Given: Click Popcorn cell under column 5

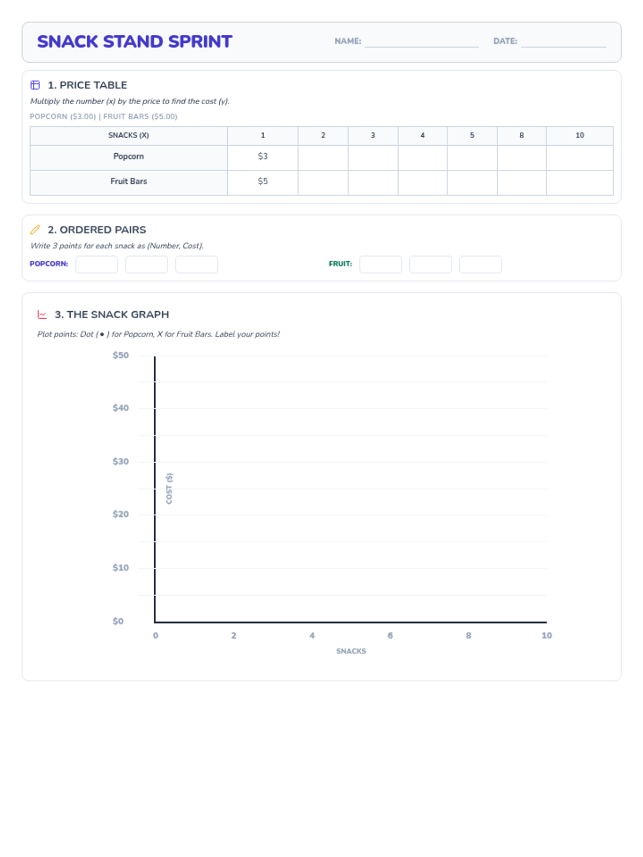Looking at the screenshot, I should (x=472, y=157).
